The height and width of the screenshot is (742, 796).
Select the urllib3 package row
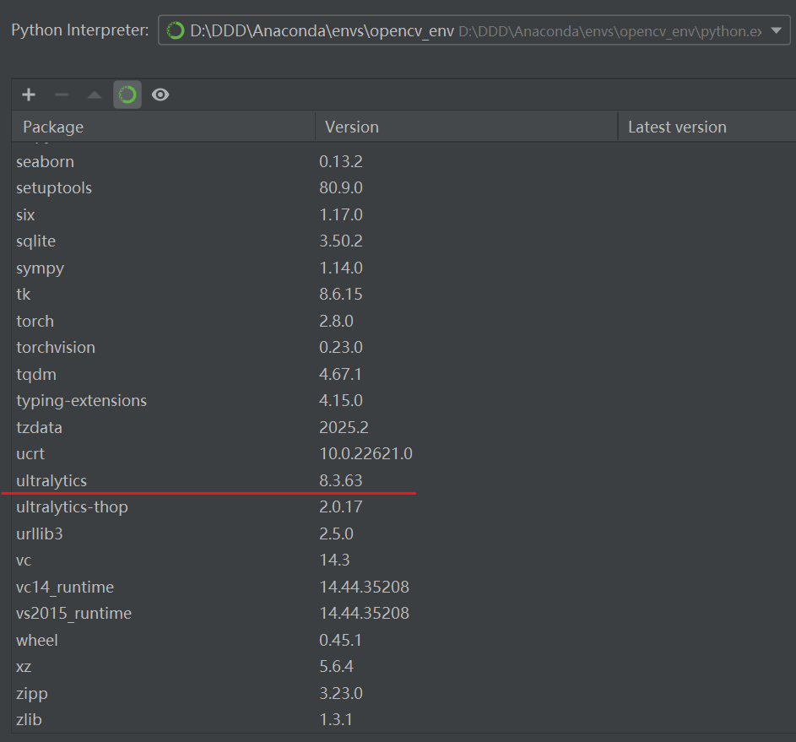tap(403, 533)
